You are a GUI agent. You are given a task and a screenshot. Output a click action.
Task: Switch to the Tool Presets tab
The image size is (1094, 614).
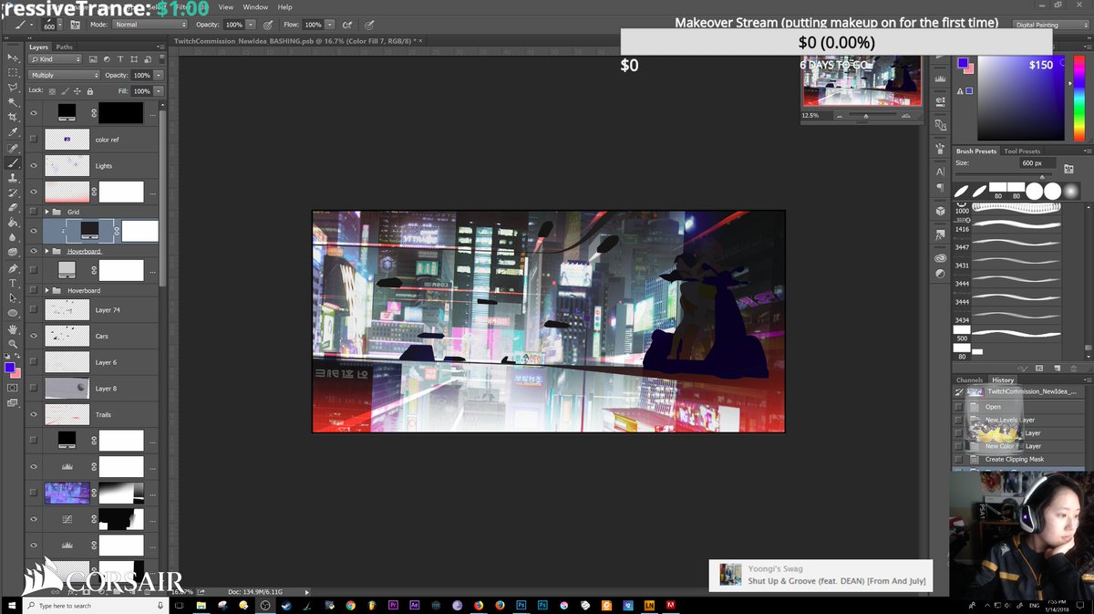coord(1022,151)
